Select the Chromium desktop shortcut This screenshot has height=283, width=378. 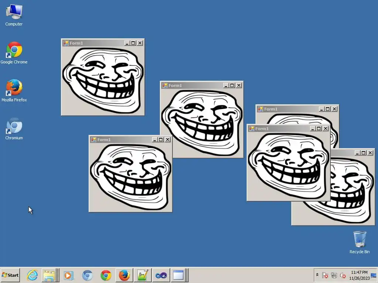click(x=14, y=129)
